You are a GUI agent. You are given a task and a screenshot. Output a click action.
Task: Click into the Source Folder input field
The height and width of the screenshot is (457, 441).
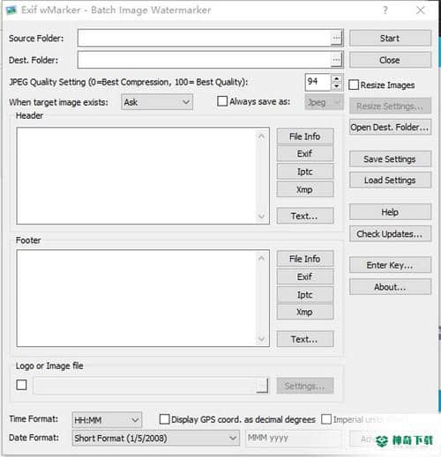205,38
